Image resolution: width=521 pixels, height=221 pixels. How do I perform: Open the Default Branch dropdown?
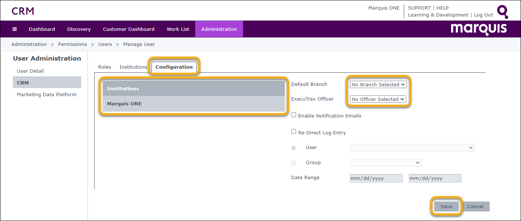tap(378, 84)
